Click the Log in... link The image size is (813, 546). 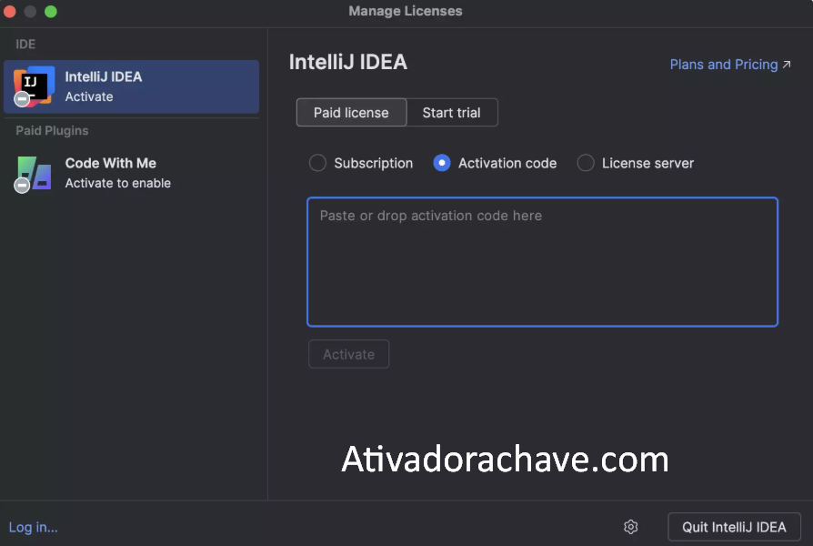33,527
